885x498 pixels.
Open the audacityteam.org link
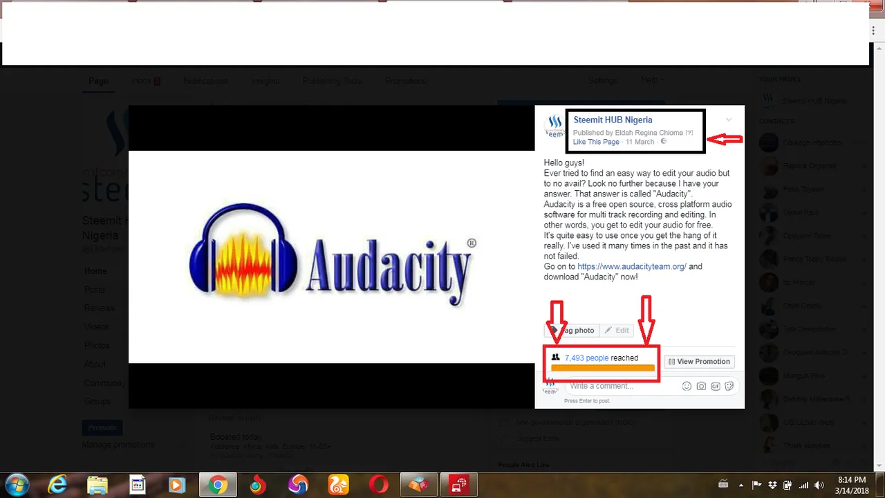pyautogui.click(x=632, y=266)
